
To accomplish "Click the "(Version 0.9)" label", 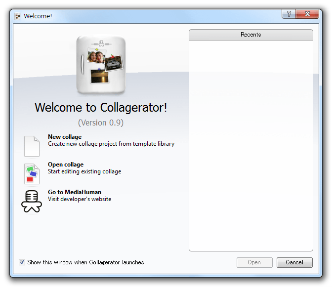I will [x=101, y=123].
